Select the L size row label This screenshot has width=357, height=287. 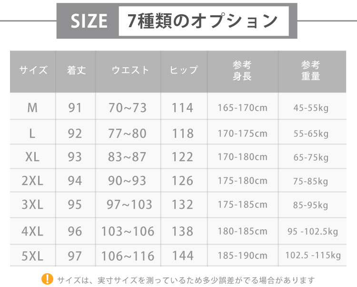32,133
